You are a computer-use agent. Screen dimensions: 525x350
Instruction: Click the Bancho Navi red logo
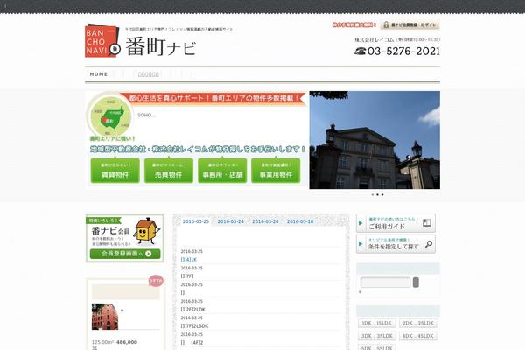point(102,41)
